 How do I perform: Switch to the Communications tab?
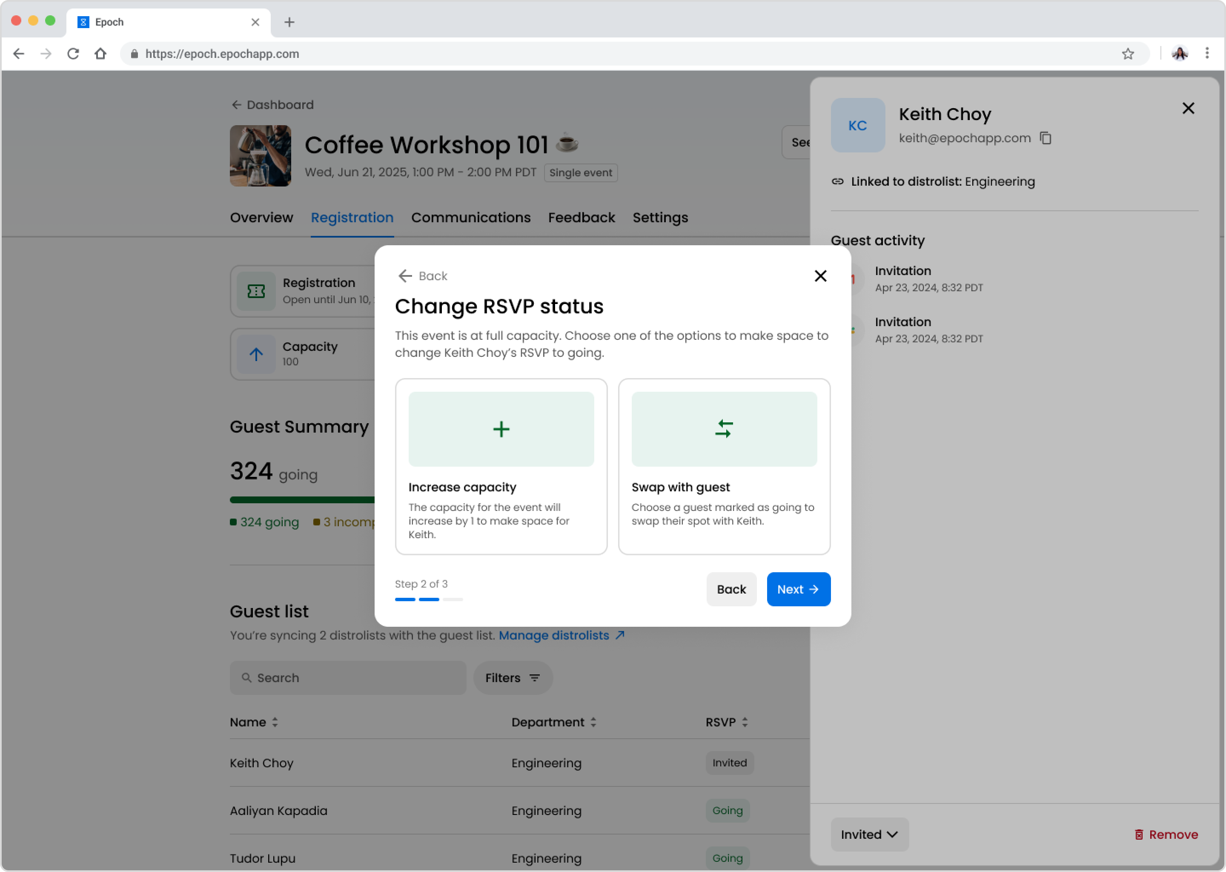471,218
